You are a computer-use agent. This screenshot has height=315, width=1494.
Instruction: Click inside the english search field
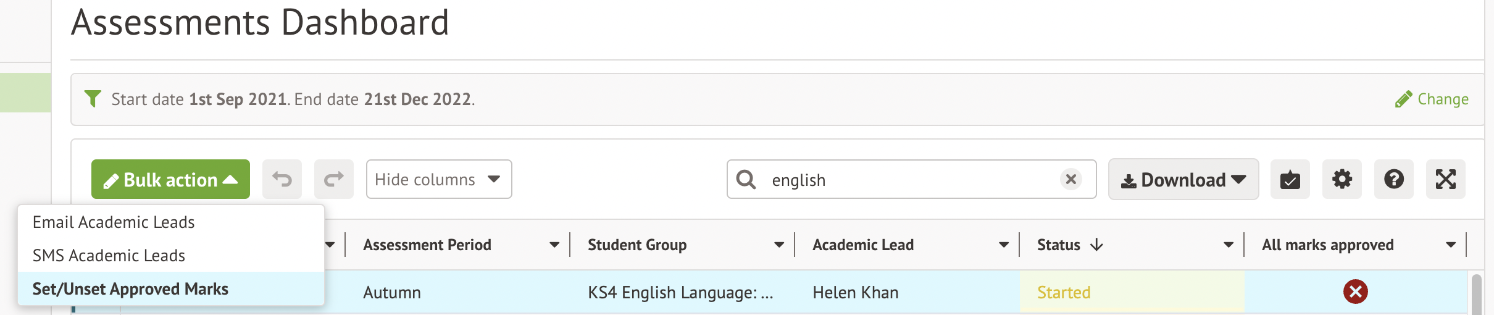click(908, 180)
